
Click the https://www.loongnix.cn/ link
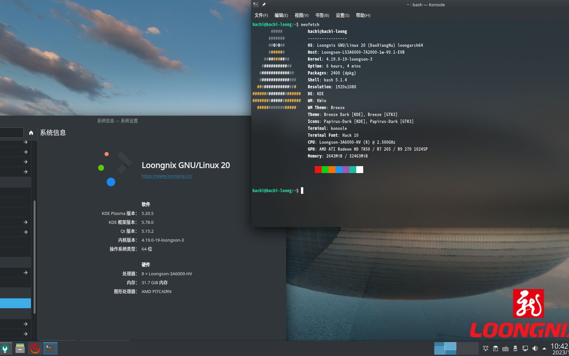pos(167,176)
